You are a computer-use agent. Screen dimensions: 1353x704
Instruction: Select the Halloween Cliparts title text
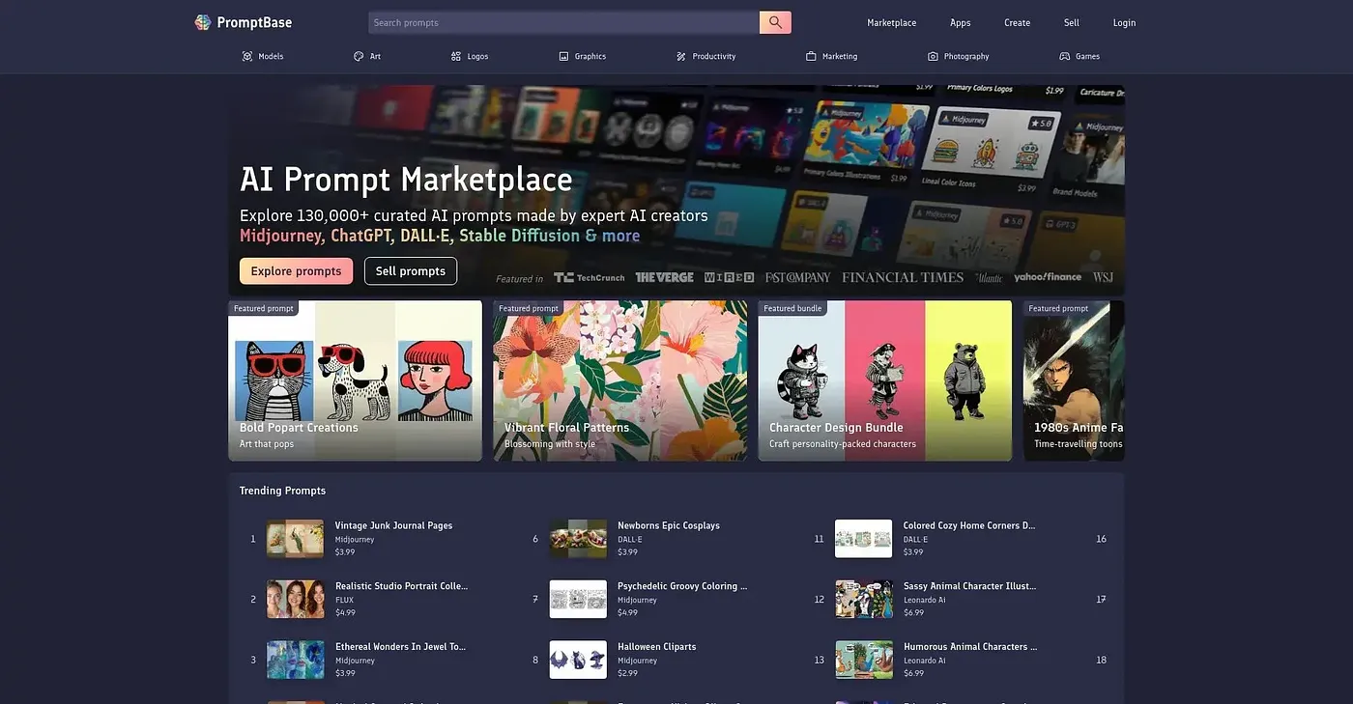[657, 647]
